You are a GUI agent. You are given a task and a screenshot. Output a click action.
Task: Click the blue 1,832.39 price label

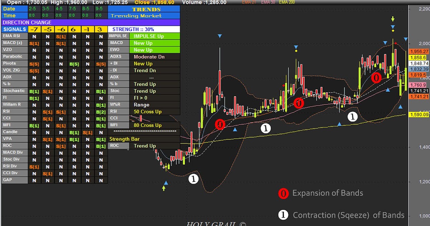tap(419, 69)
